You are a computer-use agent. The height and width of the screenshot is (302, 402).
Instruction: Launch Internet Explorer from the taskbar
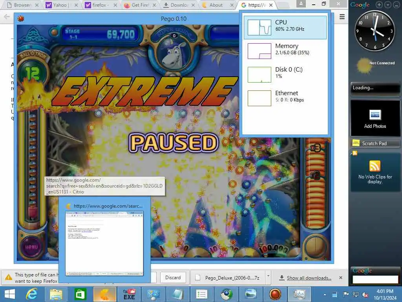tap(32, 294)
